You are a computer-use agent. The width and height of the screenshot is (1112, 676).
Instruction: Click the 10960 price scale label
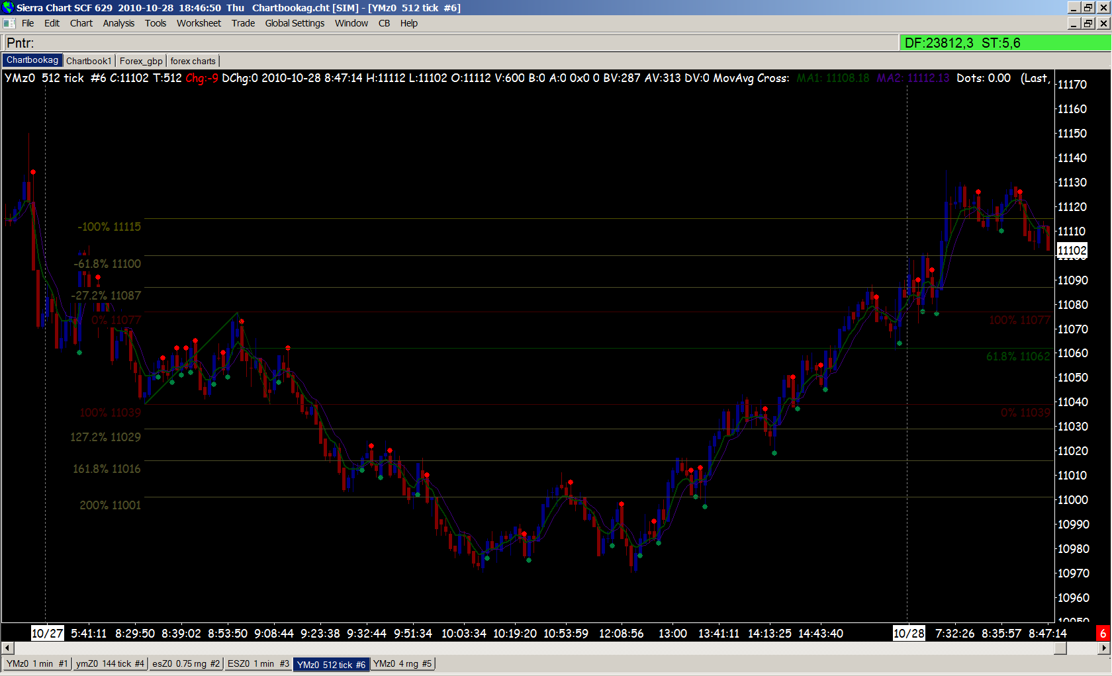[x=1072, y=598]
